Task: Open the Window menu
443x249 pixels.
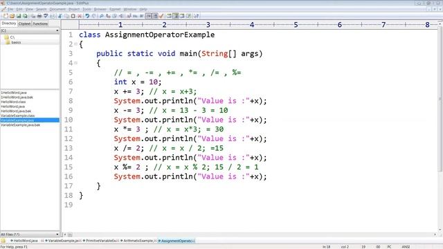Action: click(130, 9)
